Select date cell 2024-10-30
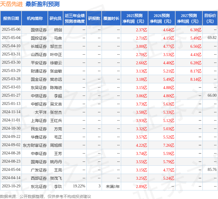This screenshot has width=218, height=199. tap(11, 128)
